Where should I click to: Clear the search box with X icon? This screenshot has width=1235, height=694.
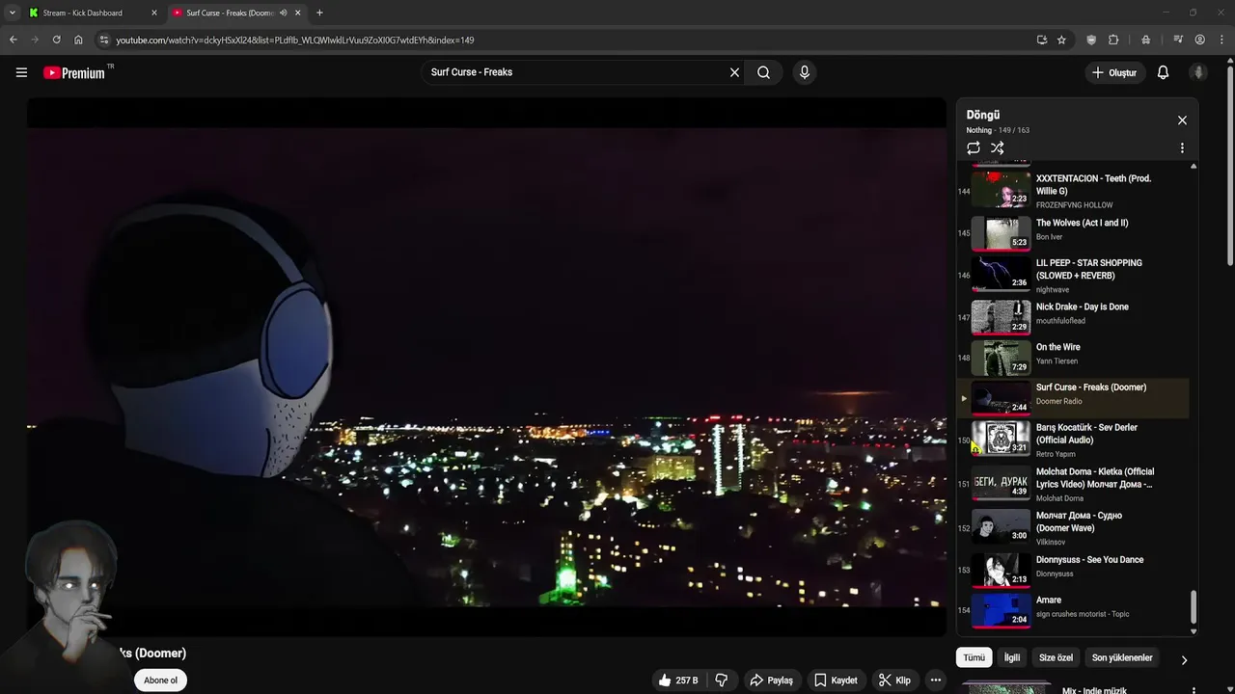(734, 72)
